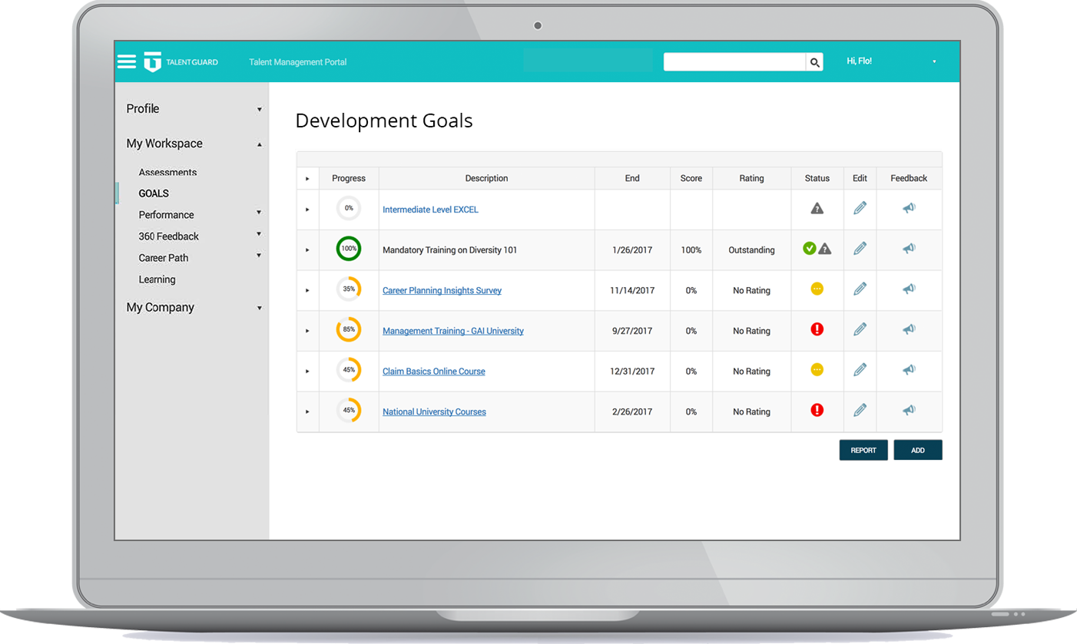Open the Claim Basics Online Course link
This screenshot has height=644, width=1077.
point(434,372)
